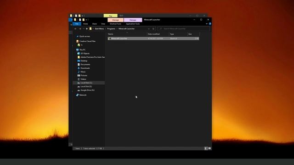Open the Creative Cloud Files entry
This screenshot has height=165, width=294.
tap(86, 41)
